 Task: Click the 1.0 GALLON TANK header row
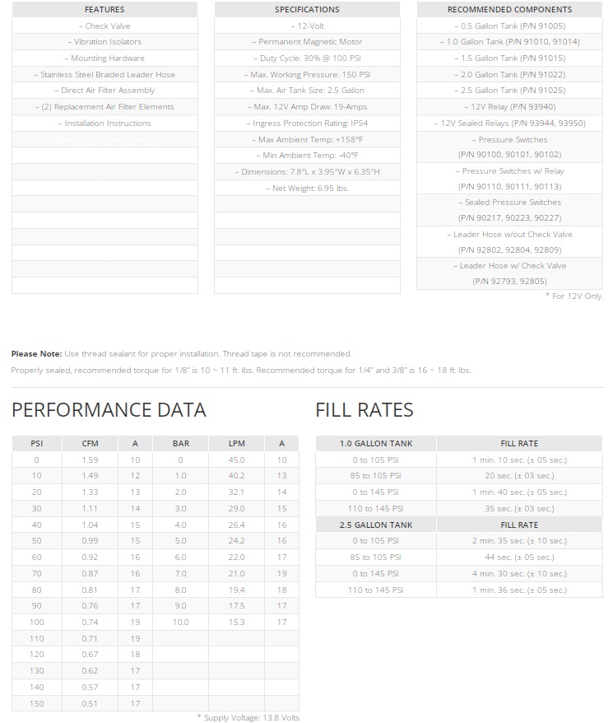[x=375, y=444]
